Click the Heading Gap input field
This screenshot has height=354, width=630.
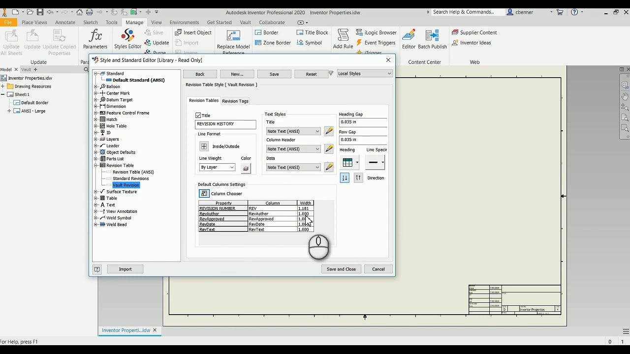363,122
